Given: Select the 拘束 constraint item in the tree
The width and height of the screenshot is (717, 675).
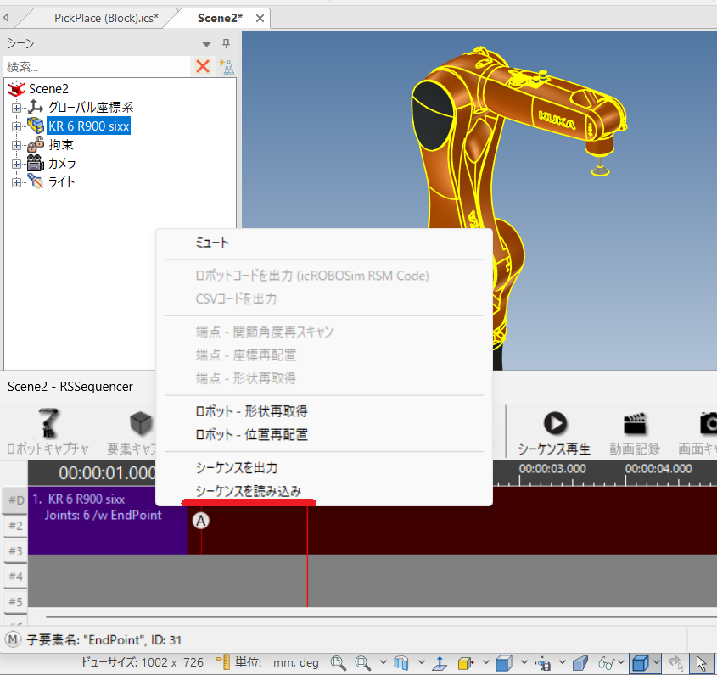Looking at the screenshot, I should 61,145.
